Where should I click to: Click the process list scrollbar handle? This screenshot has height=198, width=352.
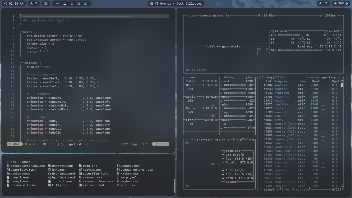(342, 85)
